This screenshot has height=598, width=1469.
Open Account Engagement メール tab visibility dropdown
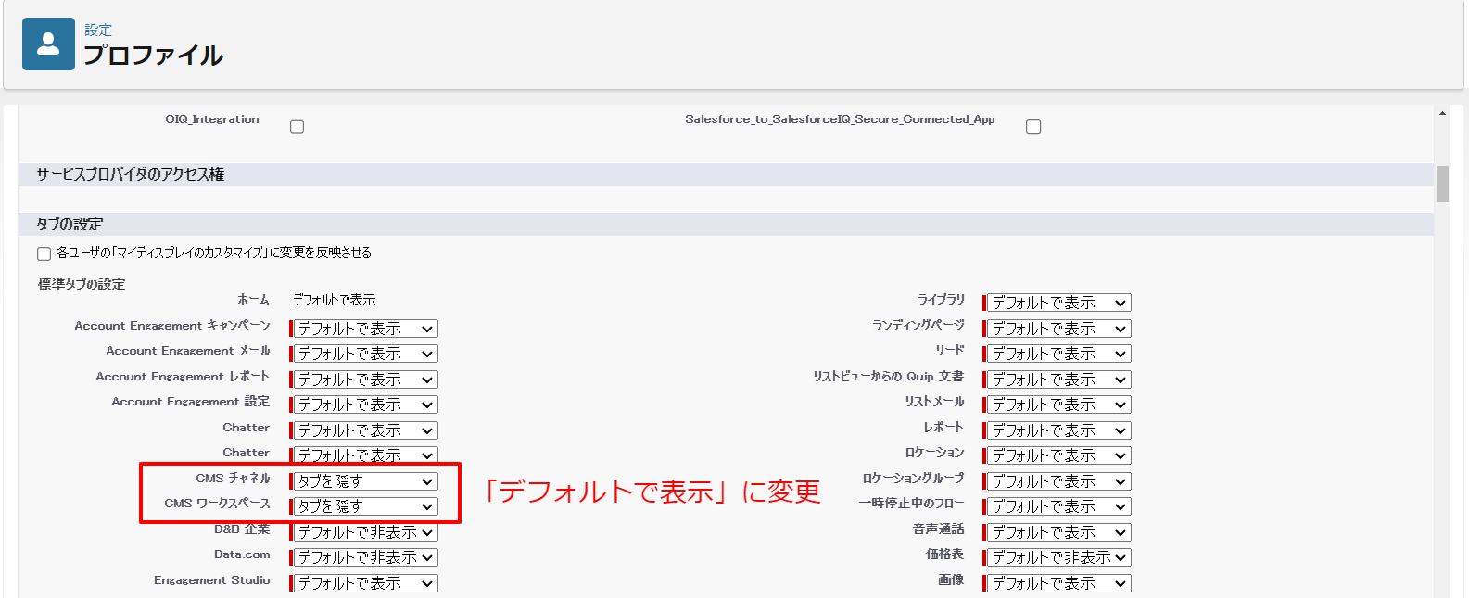coord(366,354)
